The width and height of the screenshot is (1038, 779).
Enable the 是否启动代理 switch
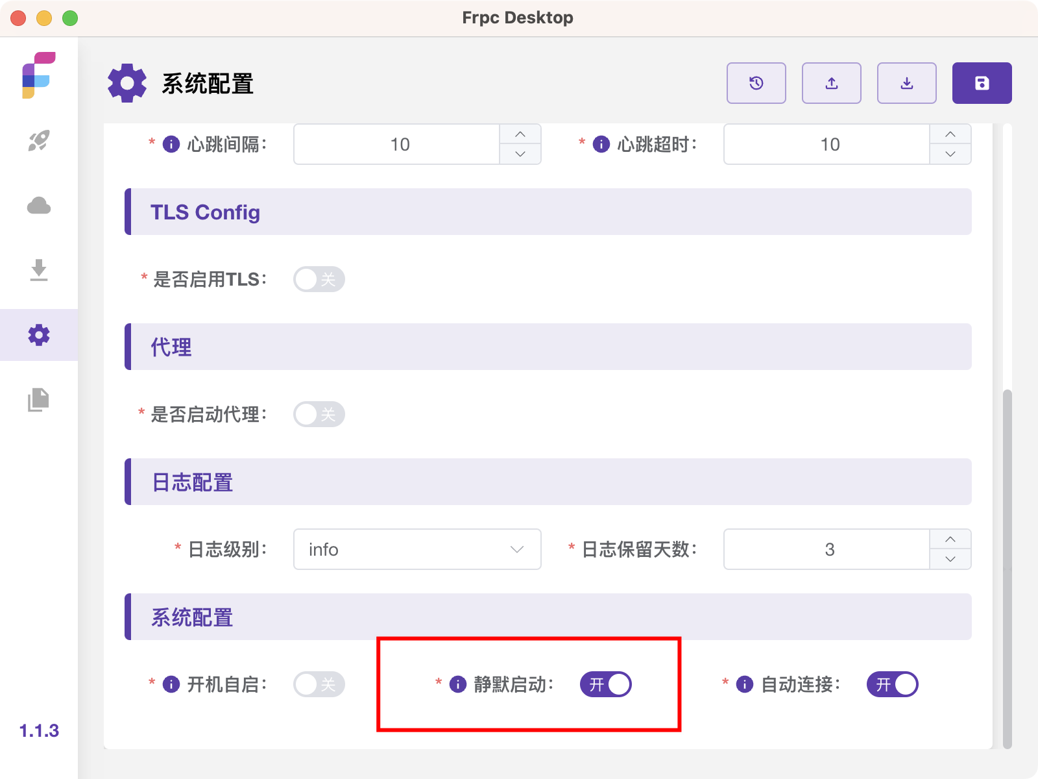(x=319, y=414)
